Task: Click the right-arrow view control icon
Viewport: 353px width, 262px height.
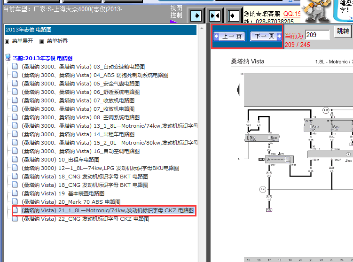Action: pyautogui.click(x=196, y=16)
